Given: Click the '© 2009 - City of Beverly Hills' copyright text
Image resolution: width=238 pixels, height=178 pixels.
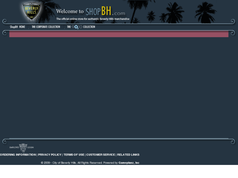Looking at the screenshot, I should coord(59,163).
